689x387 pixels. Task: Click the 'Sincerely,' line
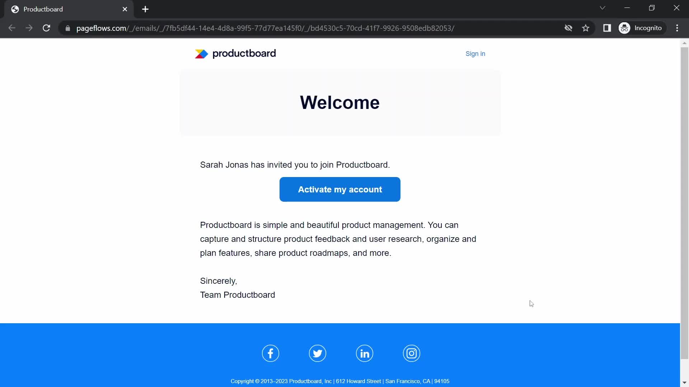tap(219, 281)
